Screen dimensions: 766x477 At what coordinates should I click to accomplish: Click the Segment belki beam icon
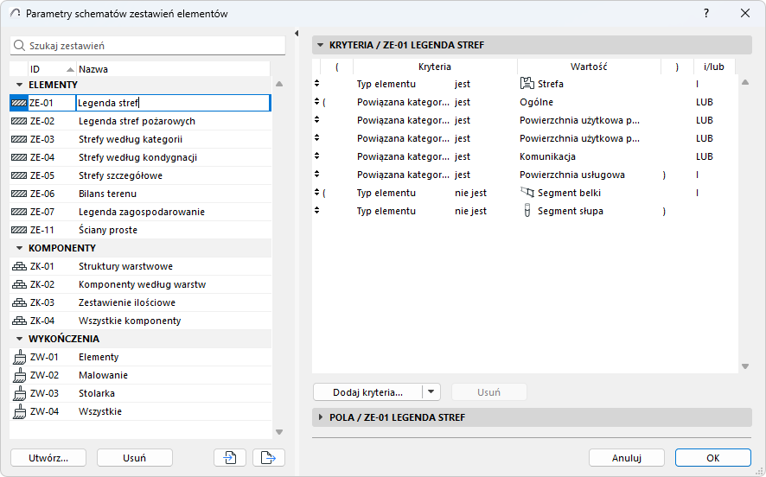(x=527, y=193)
